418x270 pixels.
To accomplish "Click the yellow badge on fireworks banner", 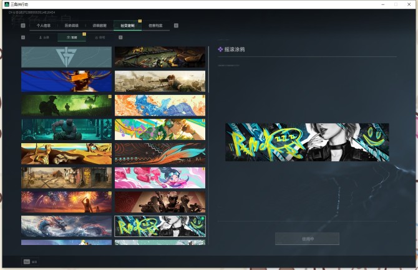I will pyautogui.click(x=110, y=193).
